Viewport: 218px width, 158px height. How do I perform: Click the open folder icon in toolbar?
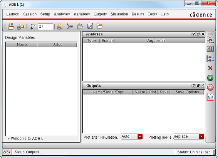[99, 26]
